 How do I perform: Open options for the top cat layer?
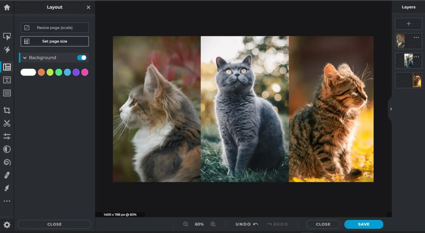[416, 37]
